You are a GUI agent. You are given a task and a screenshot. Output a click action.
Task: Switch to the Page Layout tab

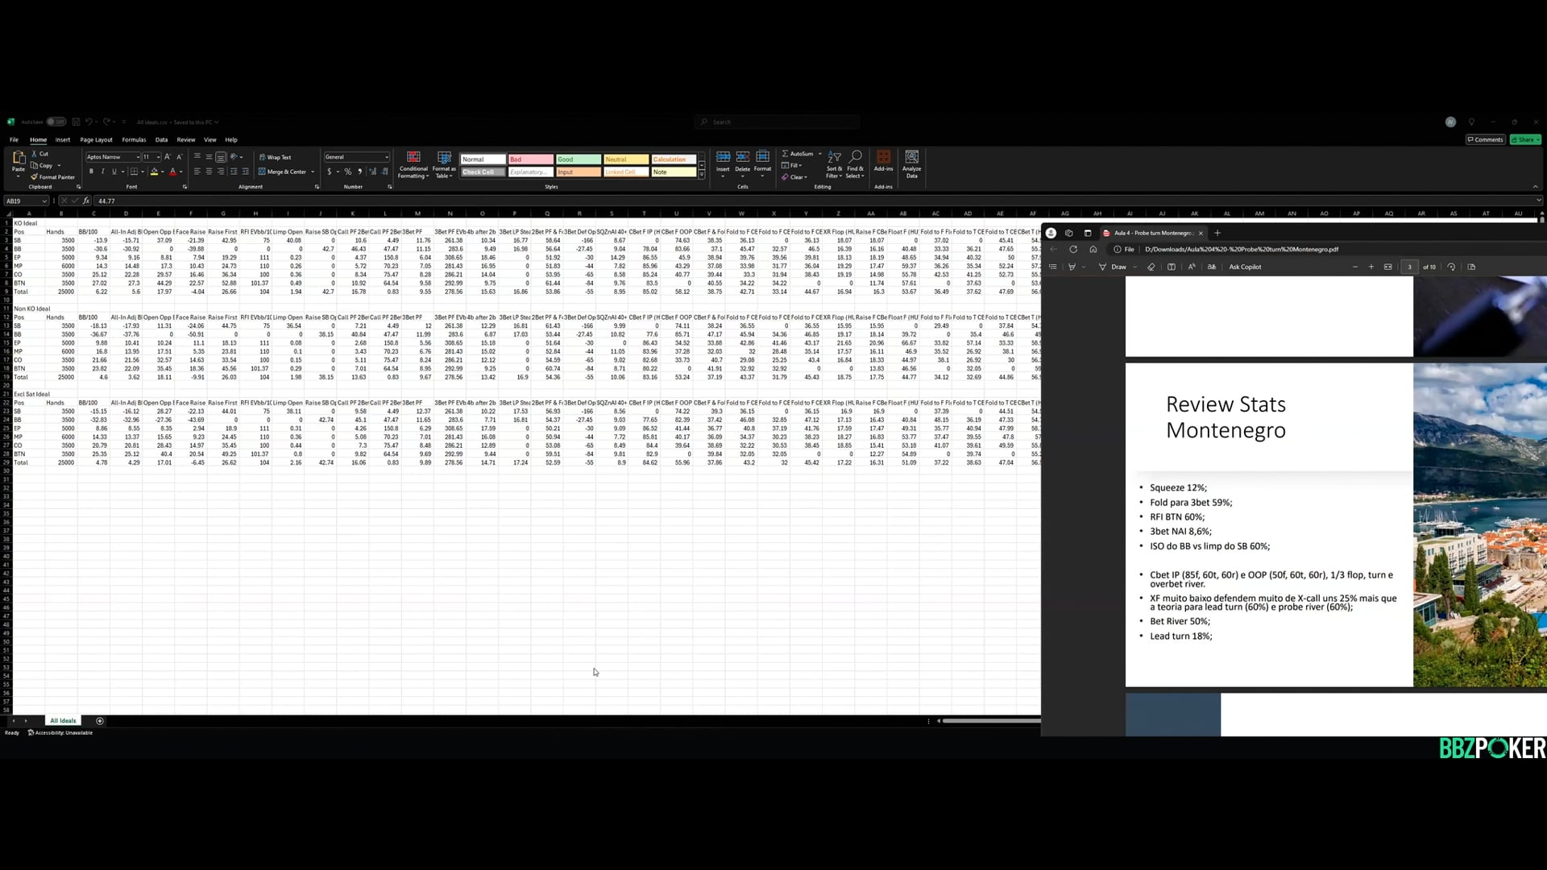[96, 140]
